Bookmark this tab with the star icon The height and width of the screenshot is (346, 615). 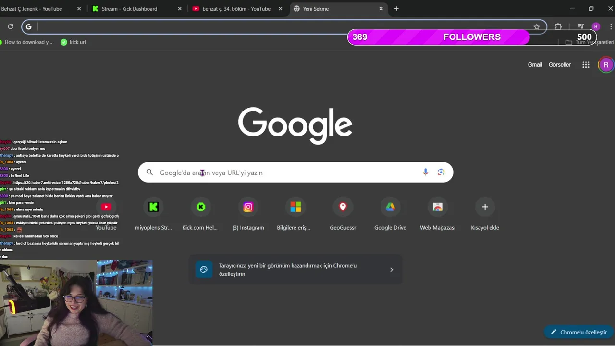click(x=537, y=26)
